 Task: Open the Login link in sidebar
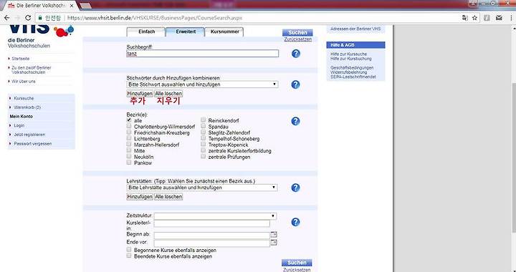19,125
